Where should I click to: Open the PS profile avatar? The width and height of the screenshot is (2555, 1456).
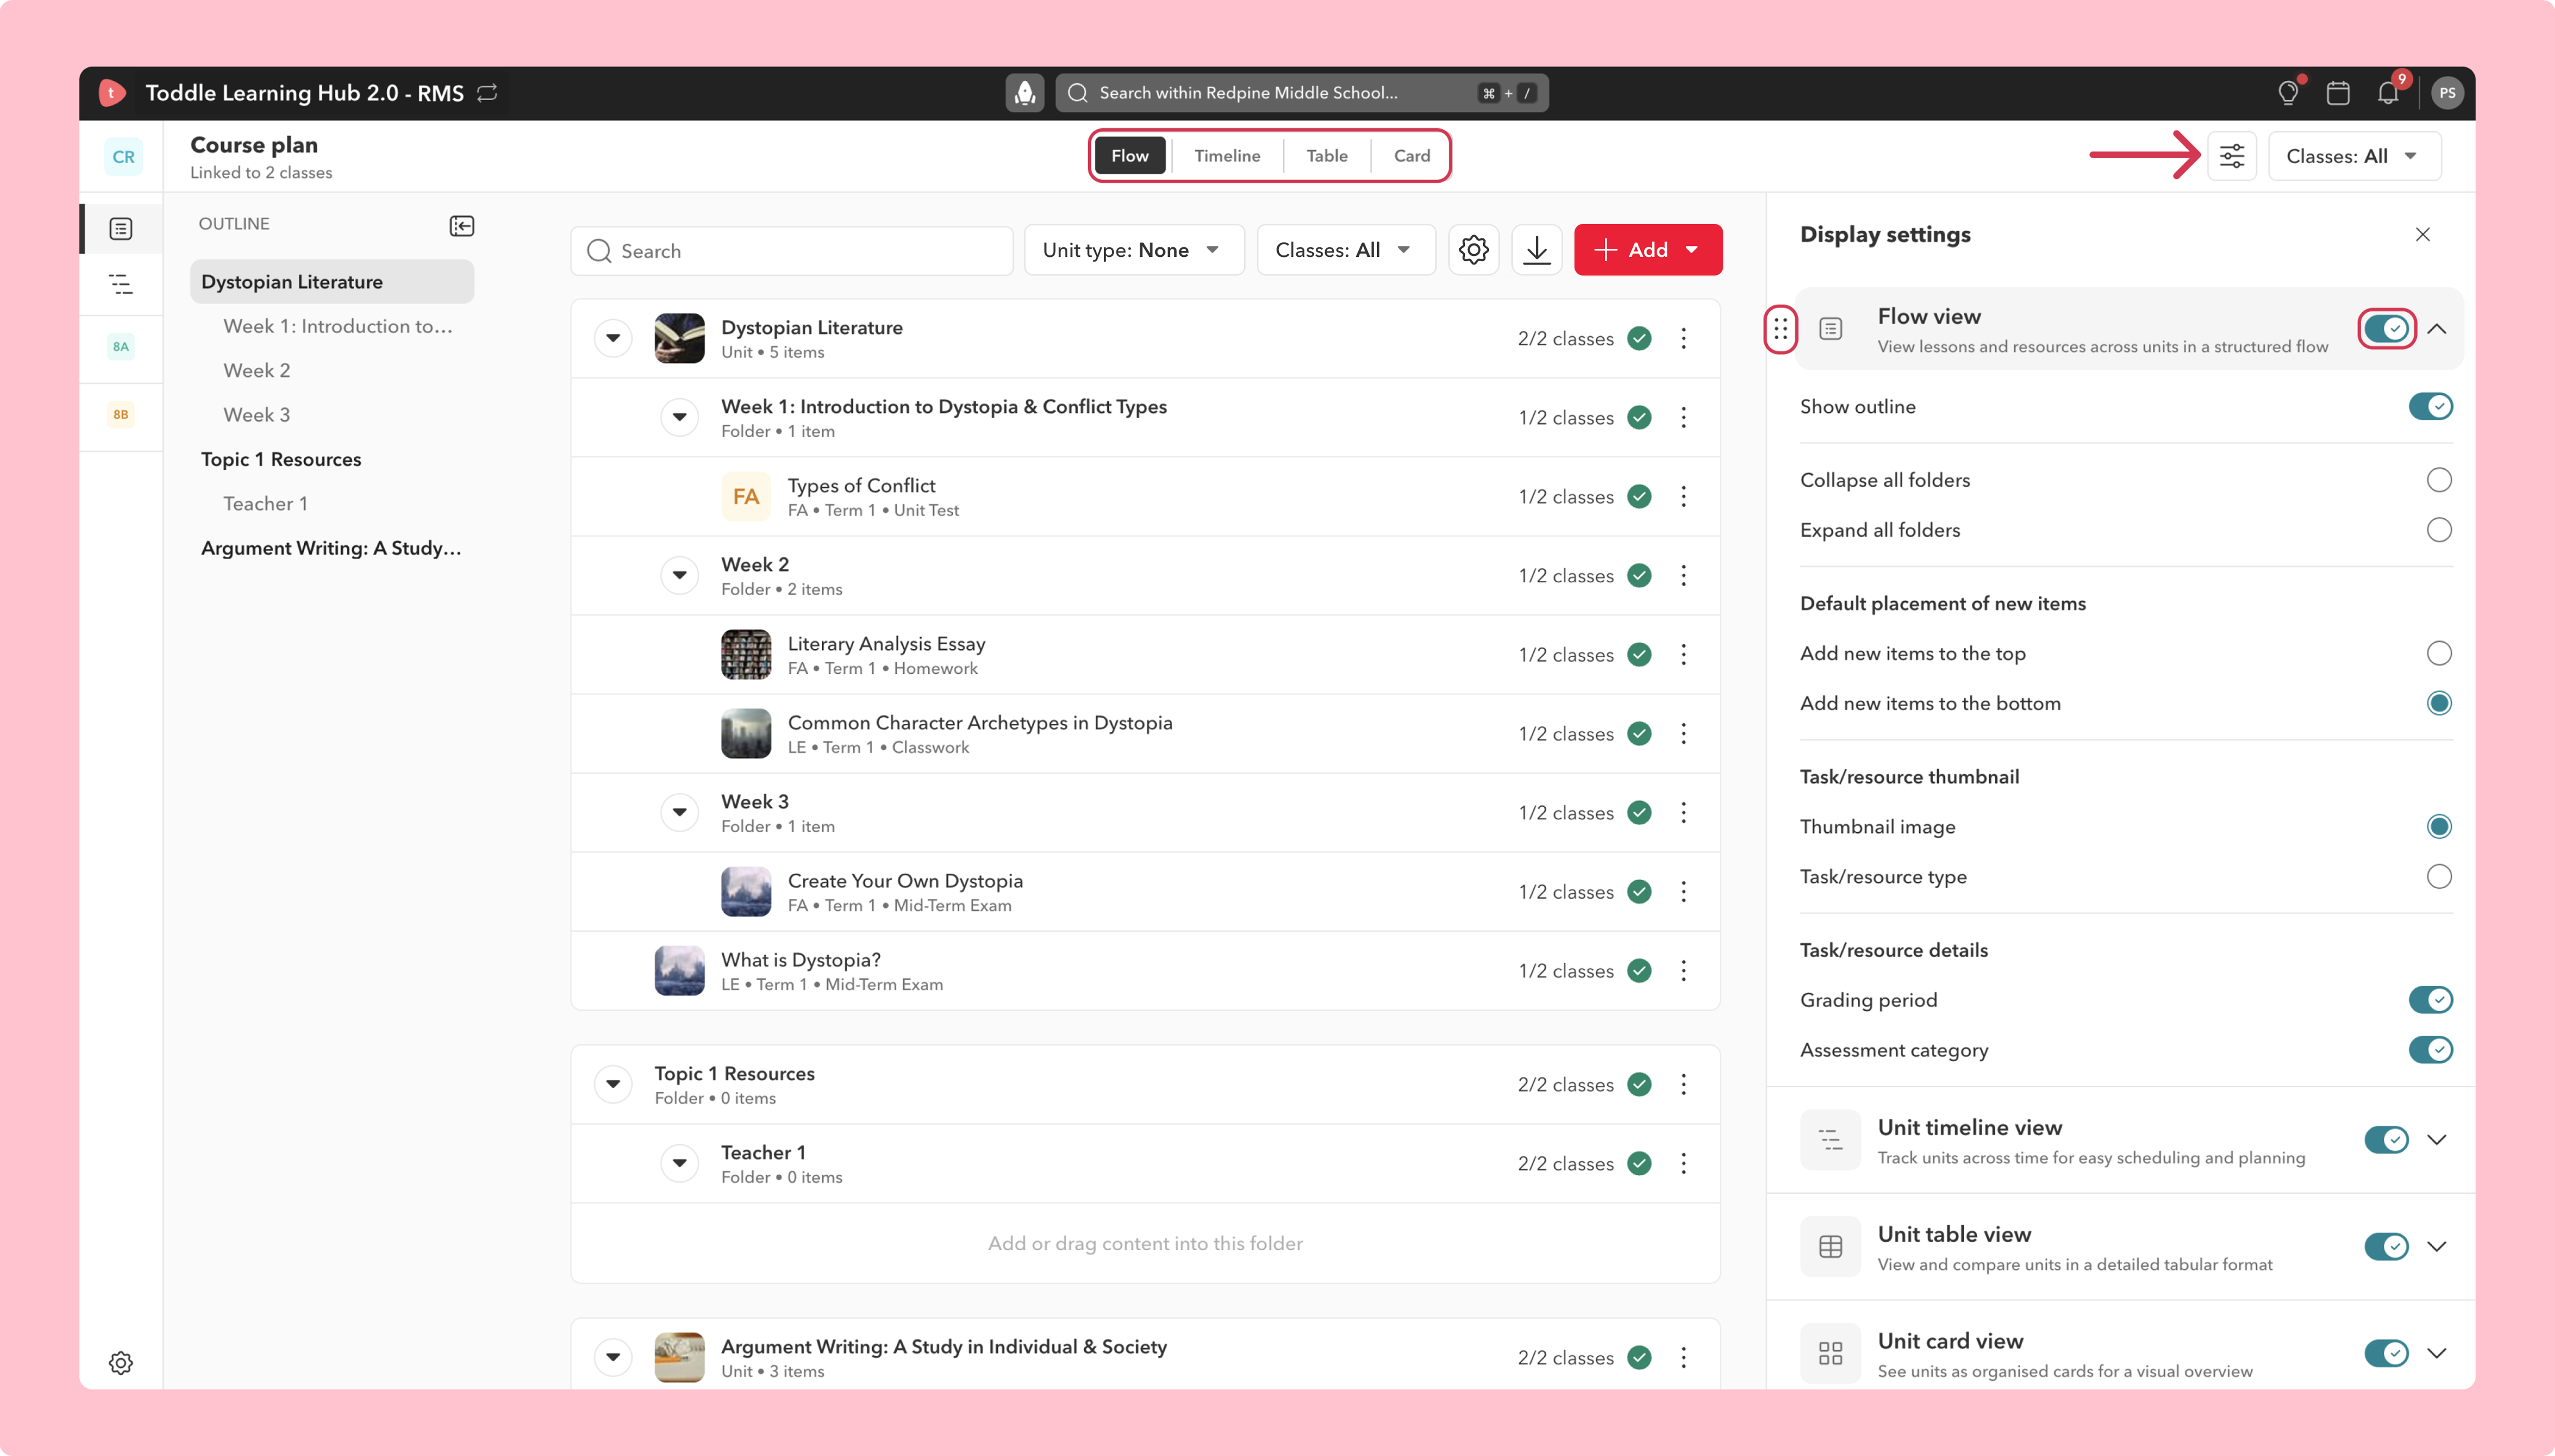[2447, 93]
